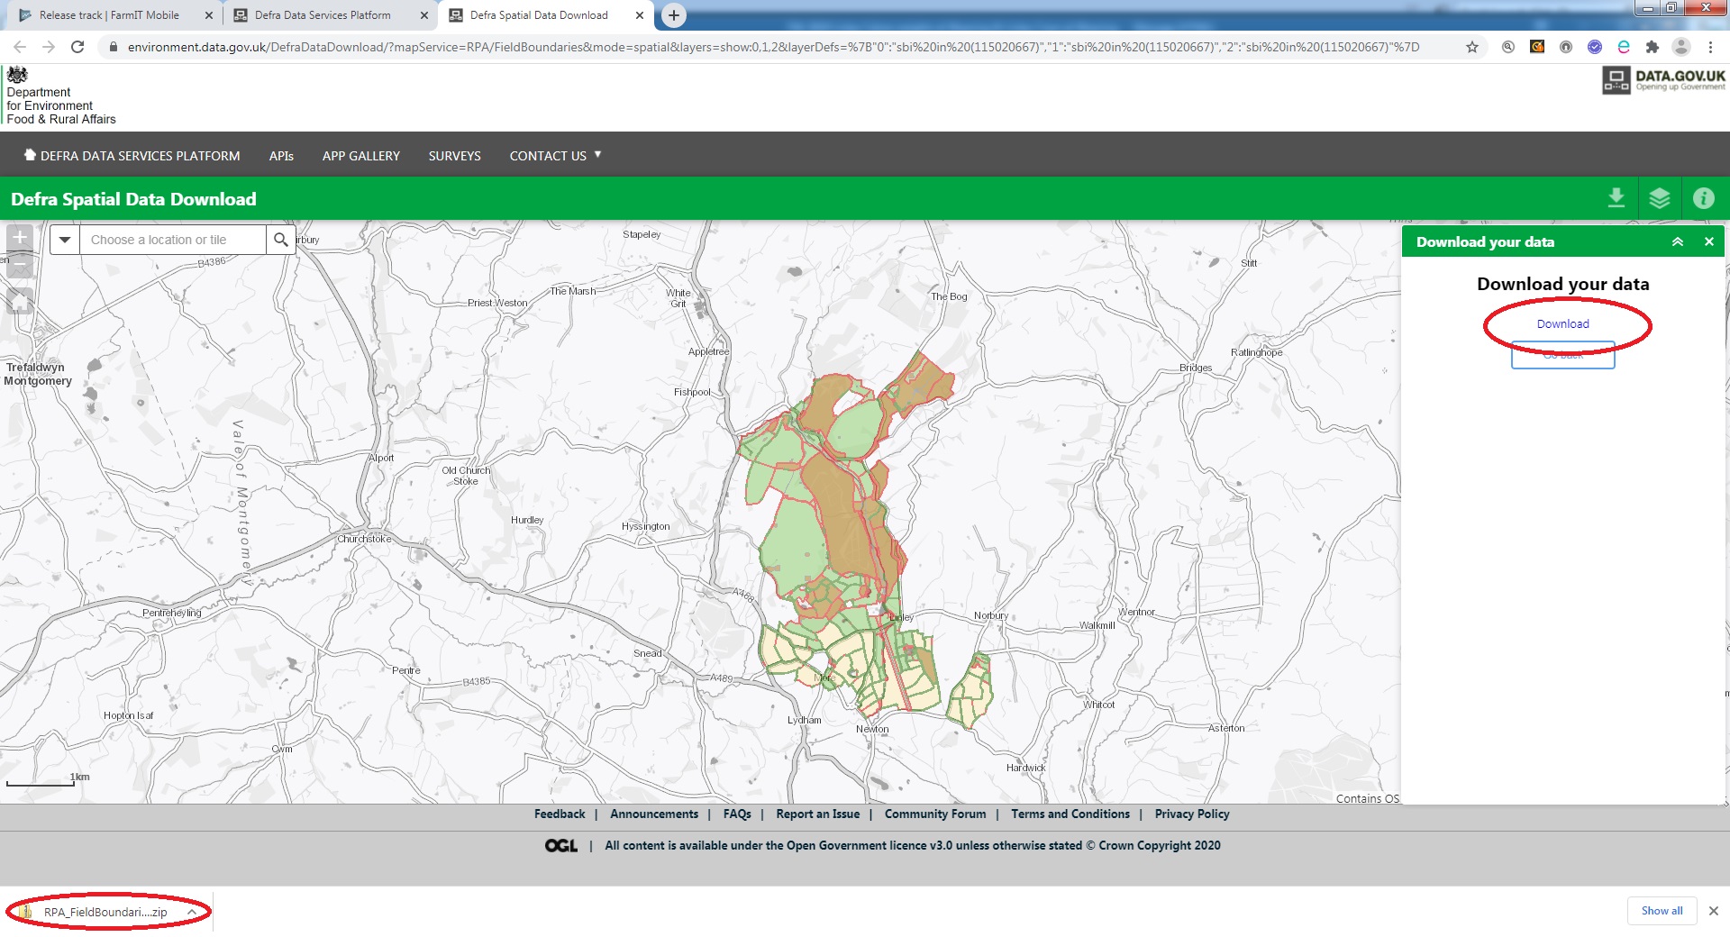
Task: Open the Privacy Policy link
Action: [x=1192, y=814]
